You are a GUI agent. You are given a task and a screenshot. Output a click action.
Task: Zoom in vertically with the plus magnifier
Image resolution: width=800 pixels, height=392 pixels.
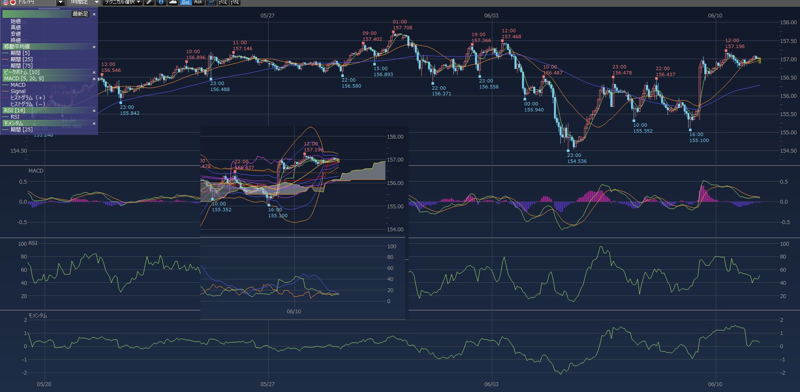[x=235, y=2]
